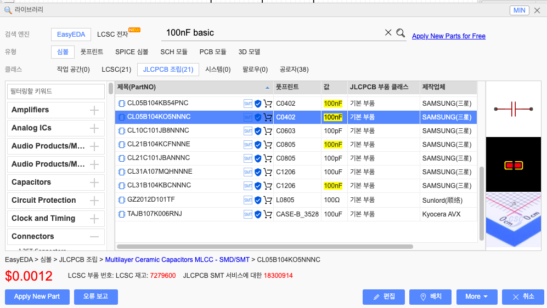
Task: Click the 취소 cancel button
Action: tap(523, 297)
